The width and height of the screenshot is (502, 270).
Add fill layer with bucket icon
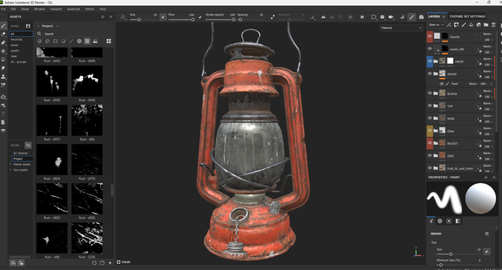click(x=471, y=24)
